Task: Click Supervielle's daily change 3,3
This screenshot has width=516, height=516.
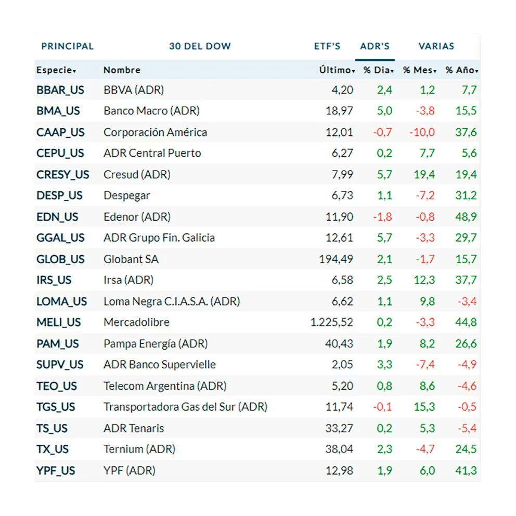Action: point(384,365)
